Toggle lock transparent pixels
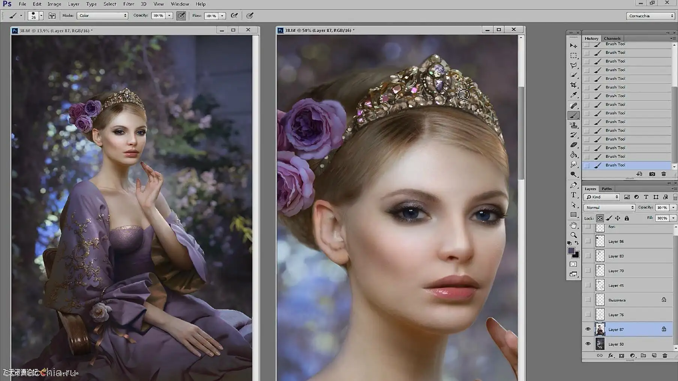This screenshot has height=381, width=678. [x=600, y=218]
